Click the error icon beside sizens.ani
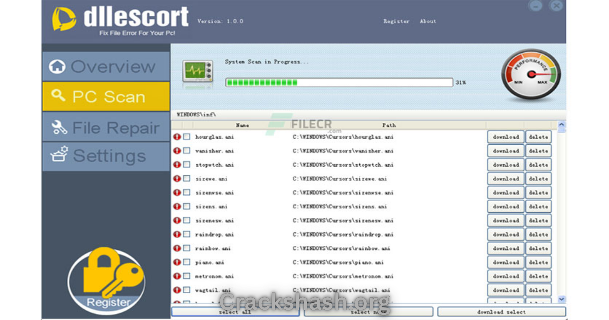The height and width of the screenshot is (320, 609). pyautogui.click(x=177, y=207)
